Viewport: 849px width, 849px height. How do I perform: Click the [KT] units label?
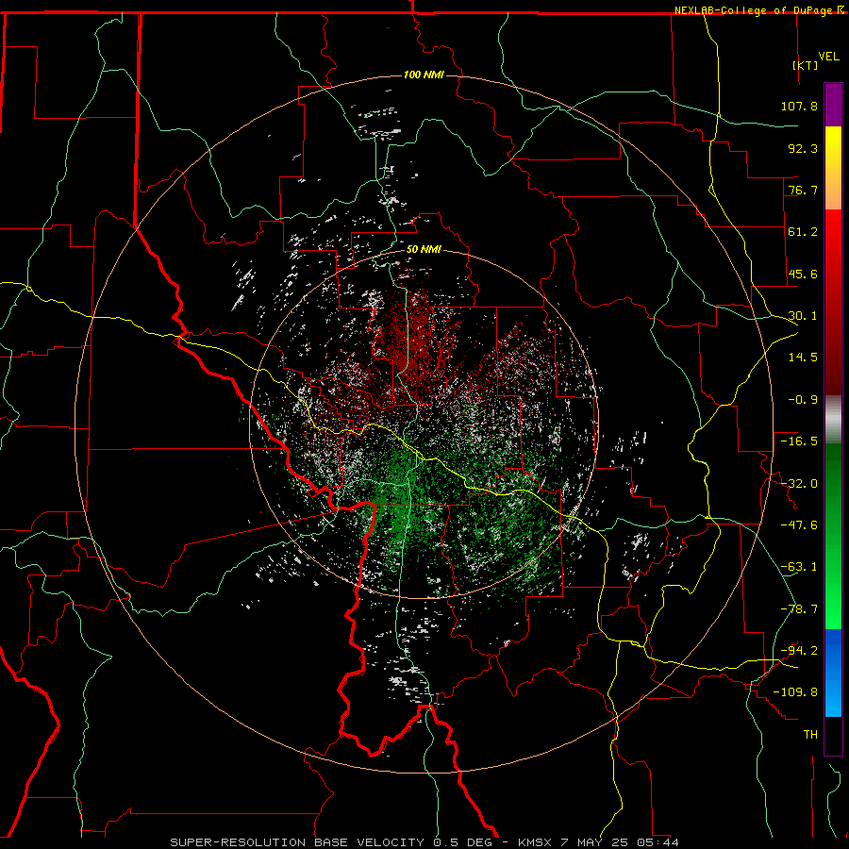coord(806,65)
